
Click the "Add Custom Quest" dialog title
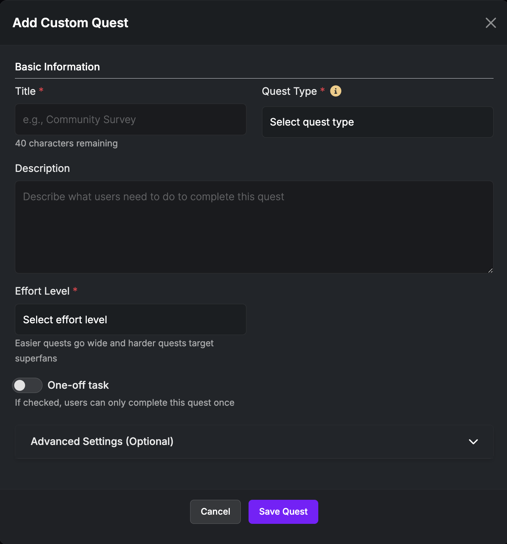pos(70,23)
